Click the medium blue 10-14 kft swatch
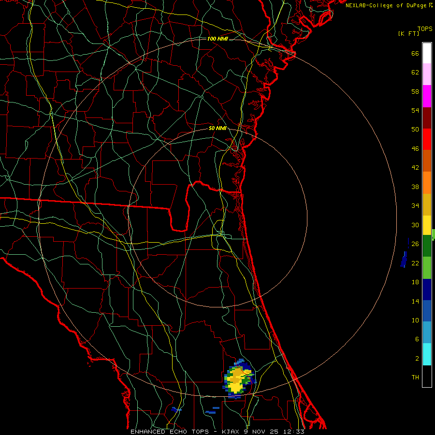 (x=427, y=311)
